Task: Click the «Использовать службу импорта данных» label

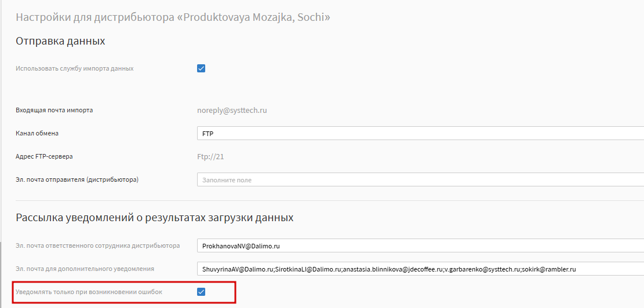Action: point(75,68)
